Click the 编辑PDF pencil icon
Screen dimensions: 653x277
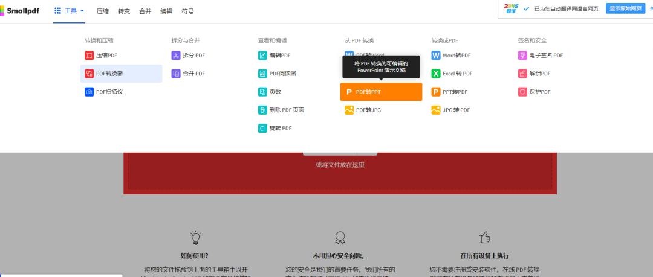(262, 56)
